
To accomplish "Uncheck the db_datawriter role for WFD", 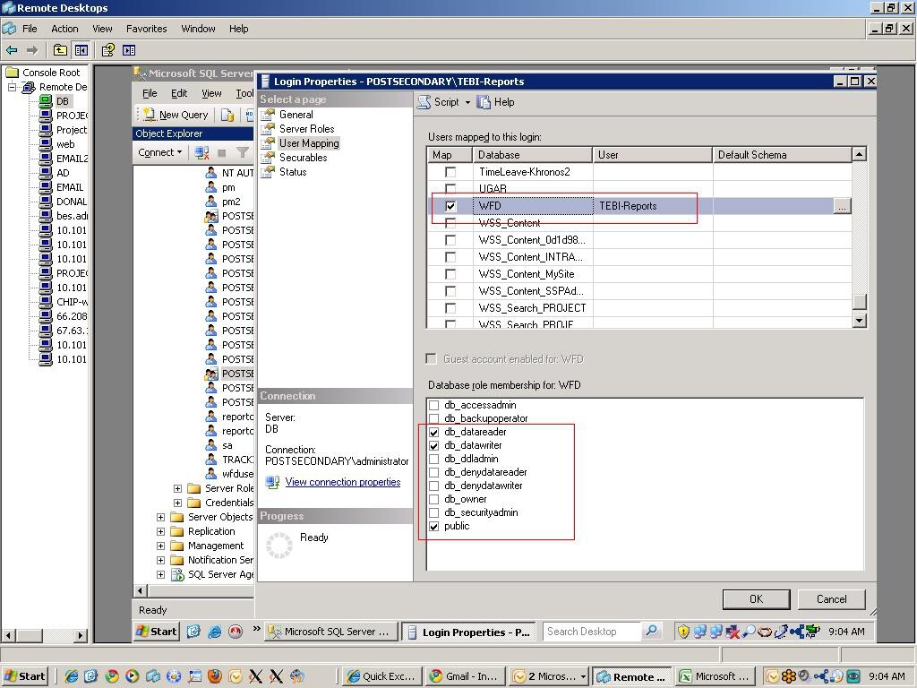I will tap(434, 445).
